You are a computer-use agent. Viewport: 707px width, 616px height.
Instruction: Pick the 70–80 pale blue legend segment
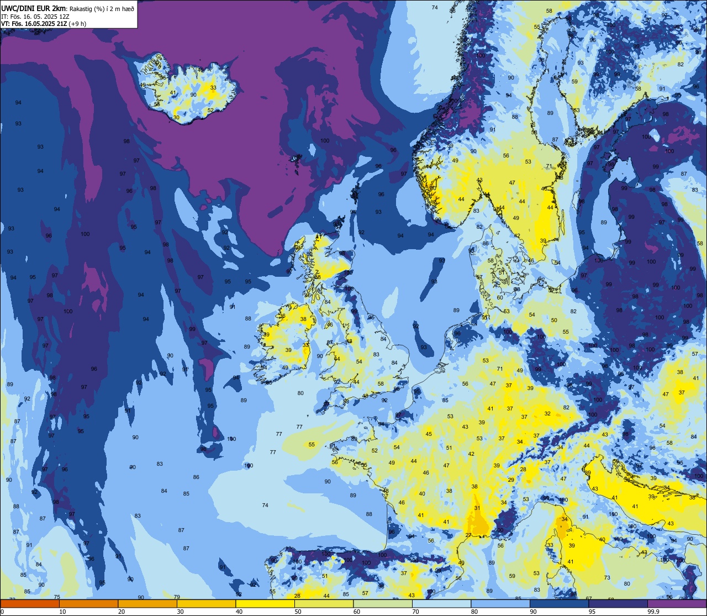click(441, 603)
